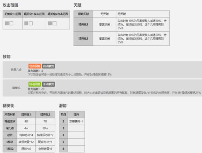Viewport: 202px width, 153px height.
Task: Click the 部署费用-1 cell
Action: tap(76, 121)
